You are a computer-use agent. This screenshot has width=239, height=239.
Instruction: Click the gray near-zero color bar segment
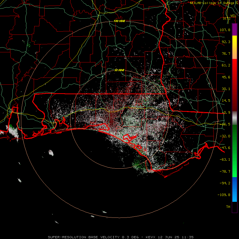point(234,118)
